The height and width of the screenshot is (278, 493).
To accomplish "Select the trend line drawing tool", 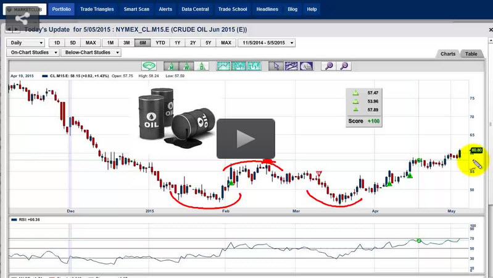I will [x=291, y=66].
